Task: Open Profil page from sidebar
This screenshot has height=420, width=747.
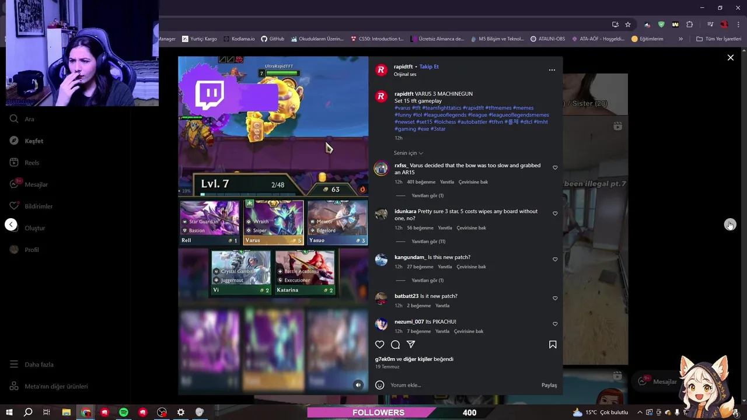Action: click(x=25, y=250)
